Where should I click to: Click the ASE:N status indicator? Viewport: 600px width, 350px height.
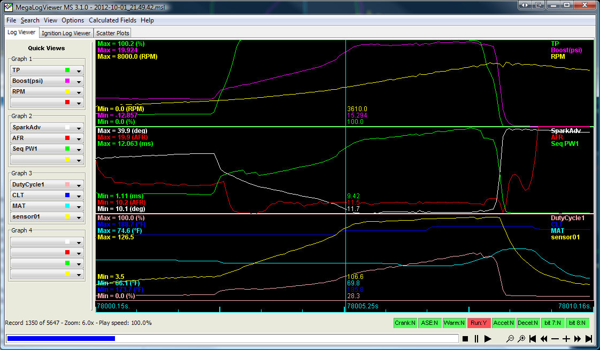(x=429, y=323)
